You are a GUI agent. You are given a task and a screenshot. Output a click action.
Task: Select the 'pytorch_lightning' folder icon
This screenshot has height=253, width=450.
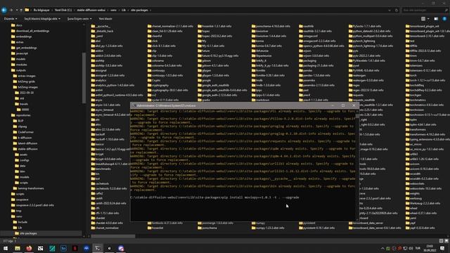coord(350,41)
